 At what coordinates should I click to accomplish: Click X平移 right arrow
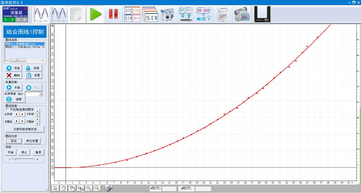click(23, 114)
